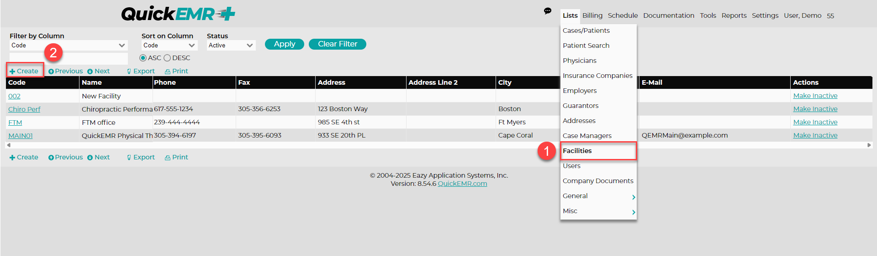Click the E-Mail column header
877x256 pixels.
714,82
